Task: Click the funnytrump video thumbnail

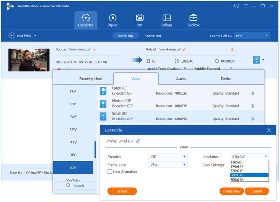Action: click(29, 60)
